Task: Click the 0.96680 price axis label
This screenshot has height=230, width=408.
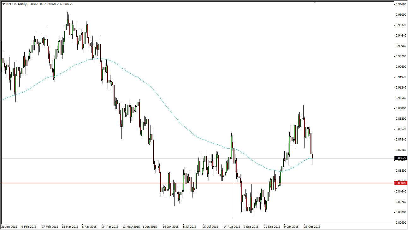Action: pos(400,4)
